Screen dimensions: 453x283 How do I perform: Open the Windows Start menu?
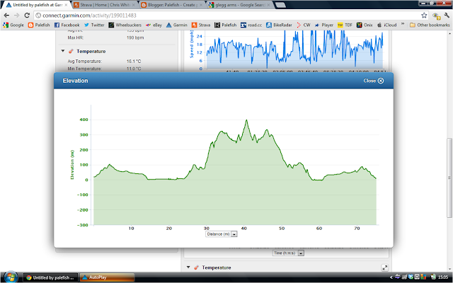[x=11, y=277]
